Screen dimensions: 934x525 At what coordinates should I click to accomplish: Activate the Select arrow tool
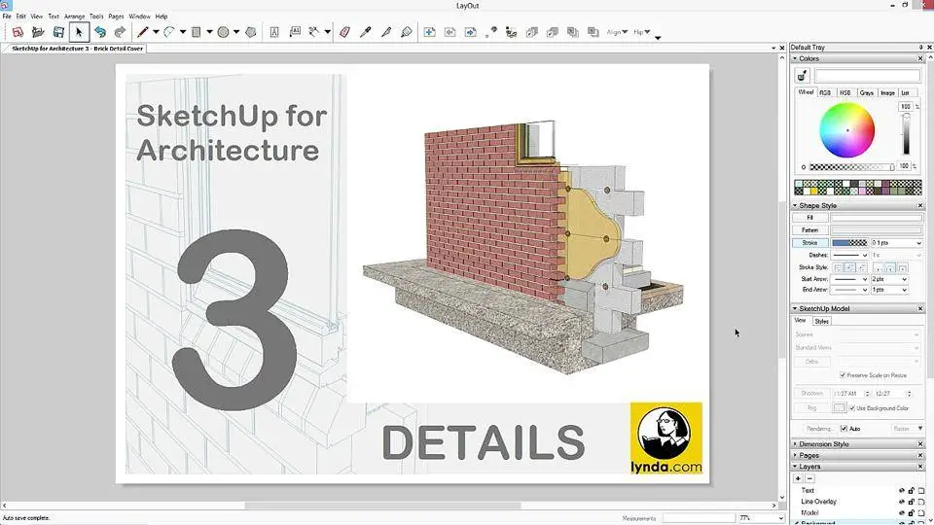pos(79,32)
